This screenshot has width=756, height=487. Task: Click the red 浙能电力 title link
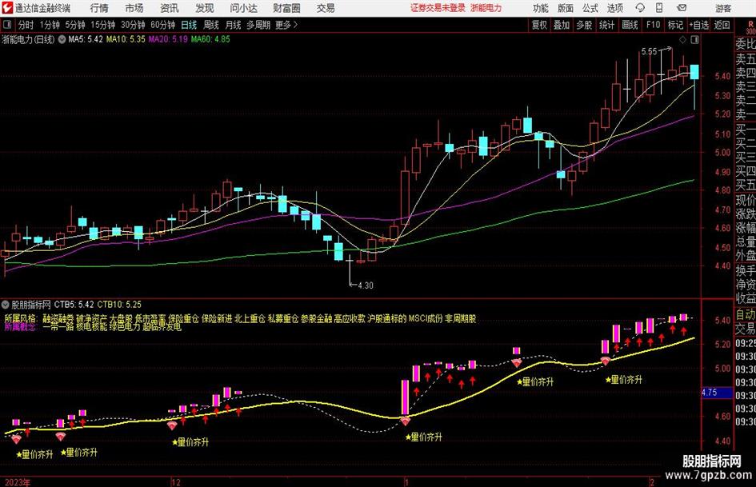(x=486, y=8)
